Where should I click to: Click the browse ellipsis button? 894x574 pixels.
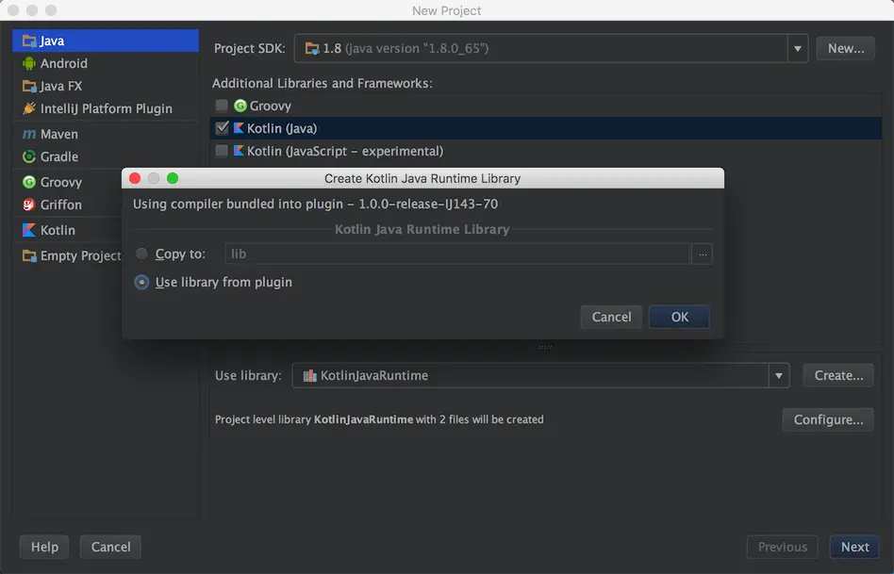pos(703,254)
